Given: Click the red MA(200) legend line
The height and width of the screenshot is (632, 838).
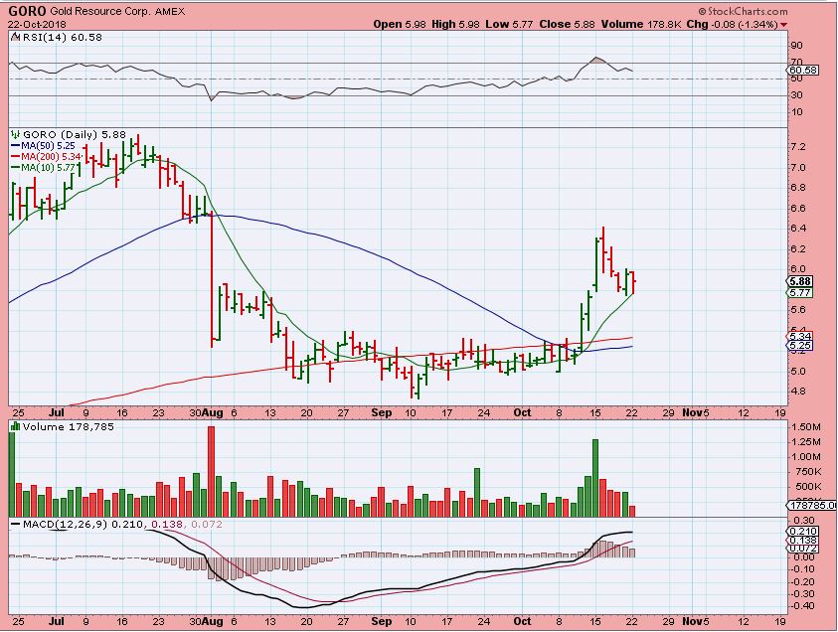Looking at the screenshot, I should coord(16,157).
